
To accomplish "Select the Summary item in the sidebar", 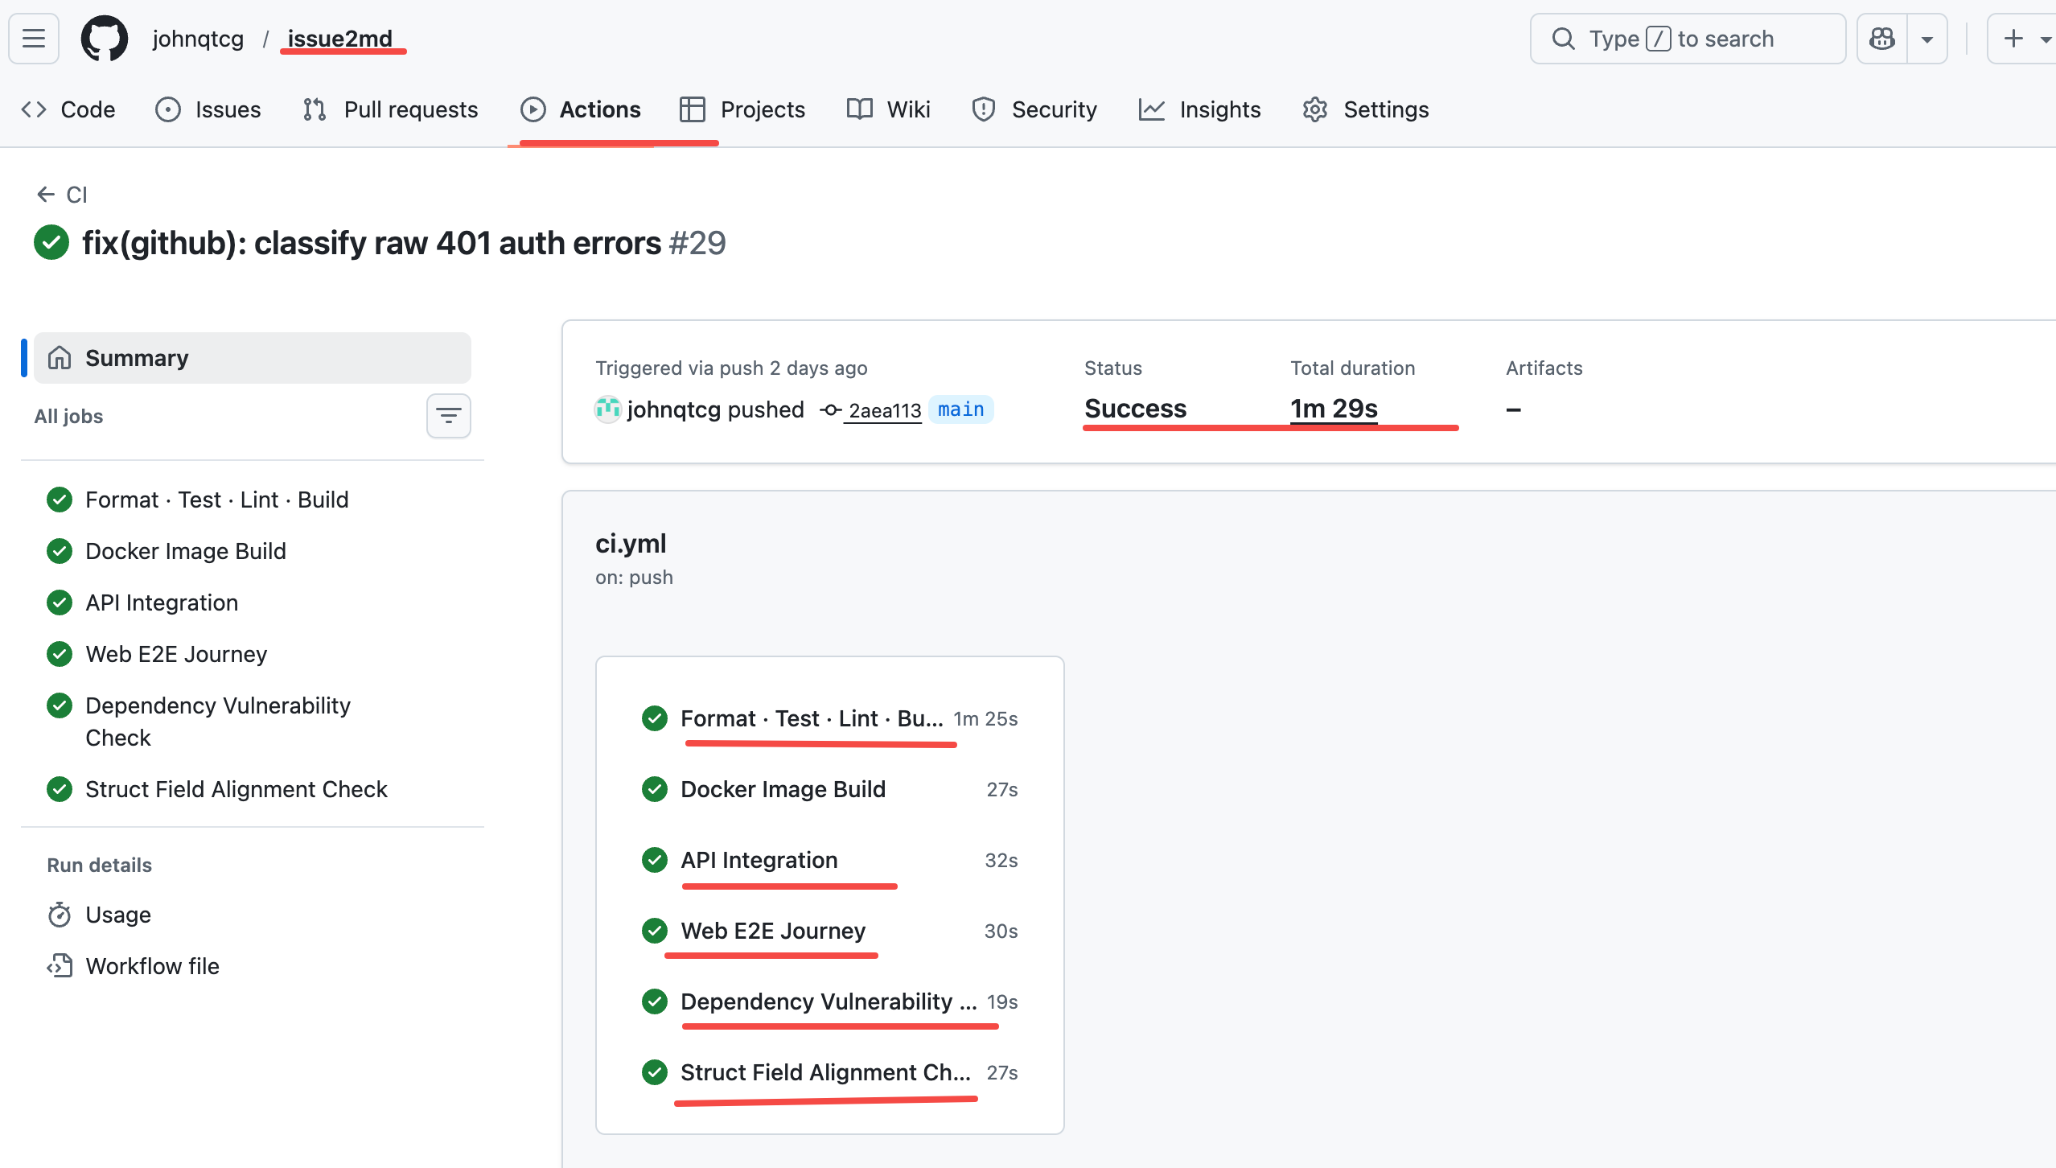I will point(137,357).
